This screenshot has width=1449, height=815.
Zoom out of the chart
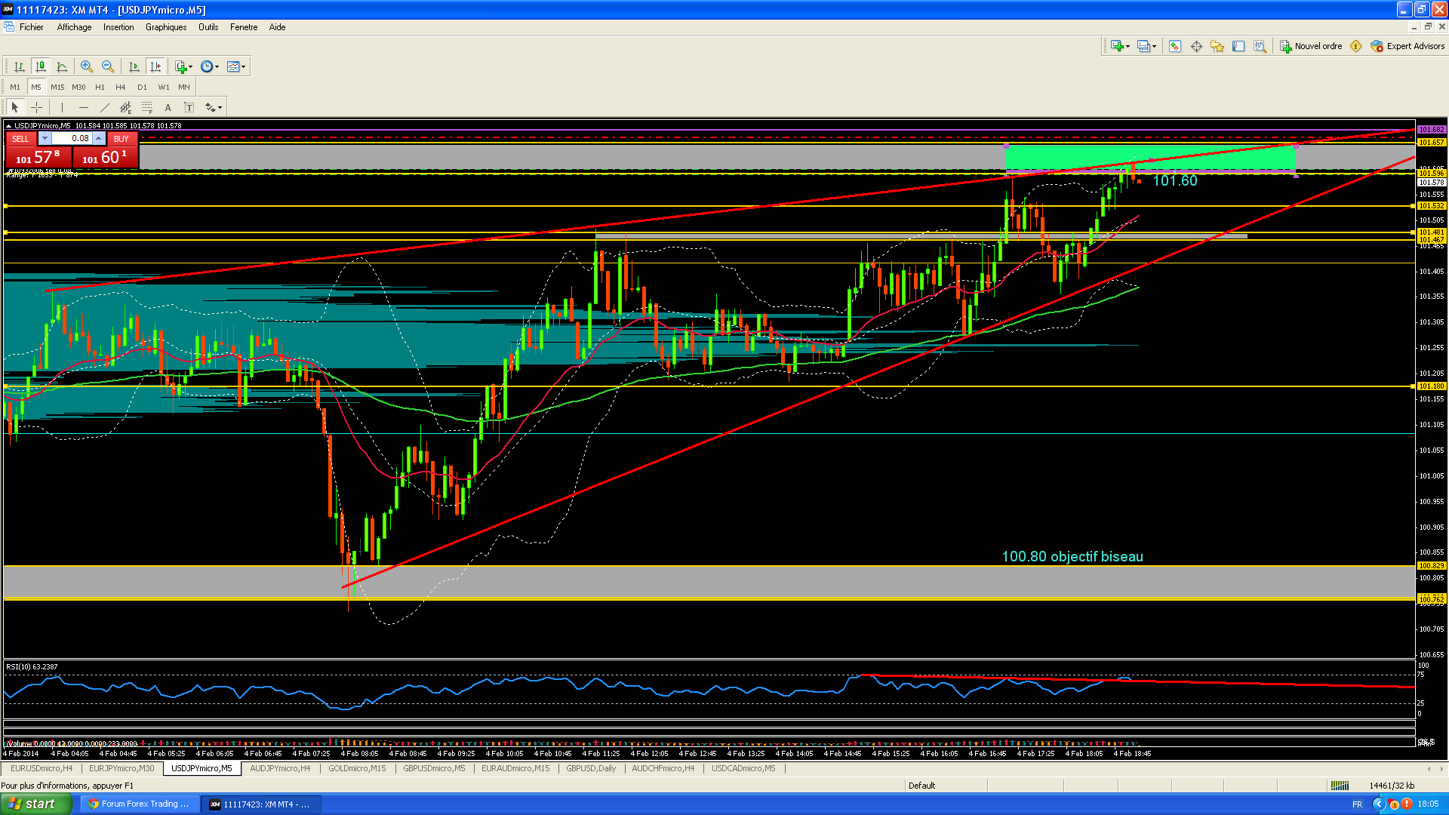coord(108,66)
